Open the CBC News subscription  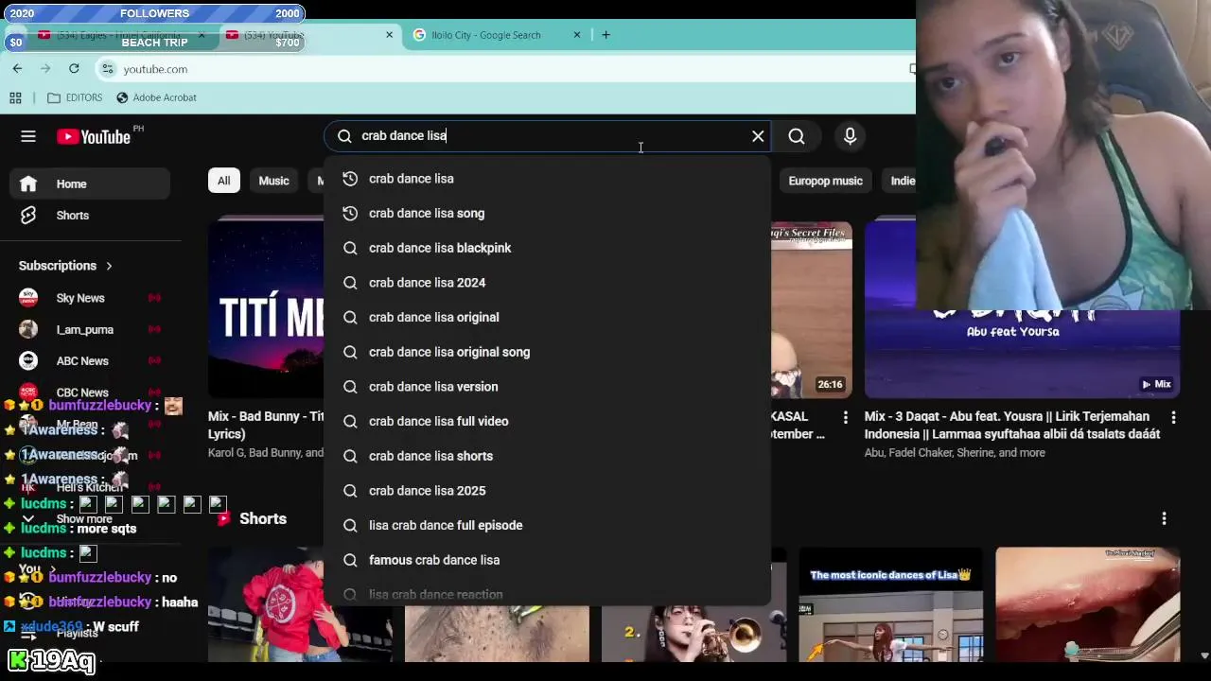[x=90, y=392]
